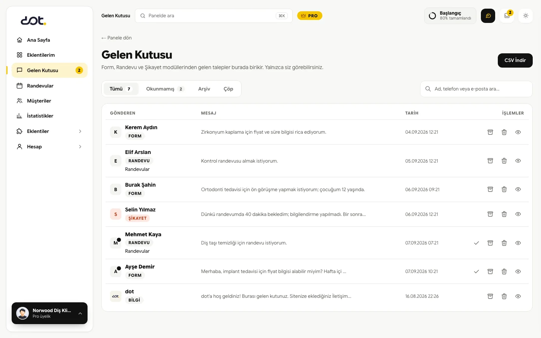Switch to the Arşiv tab
The image size is (541, 338).
point(204,89)
